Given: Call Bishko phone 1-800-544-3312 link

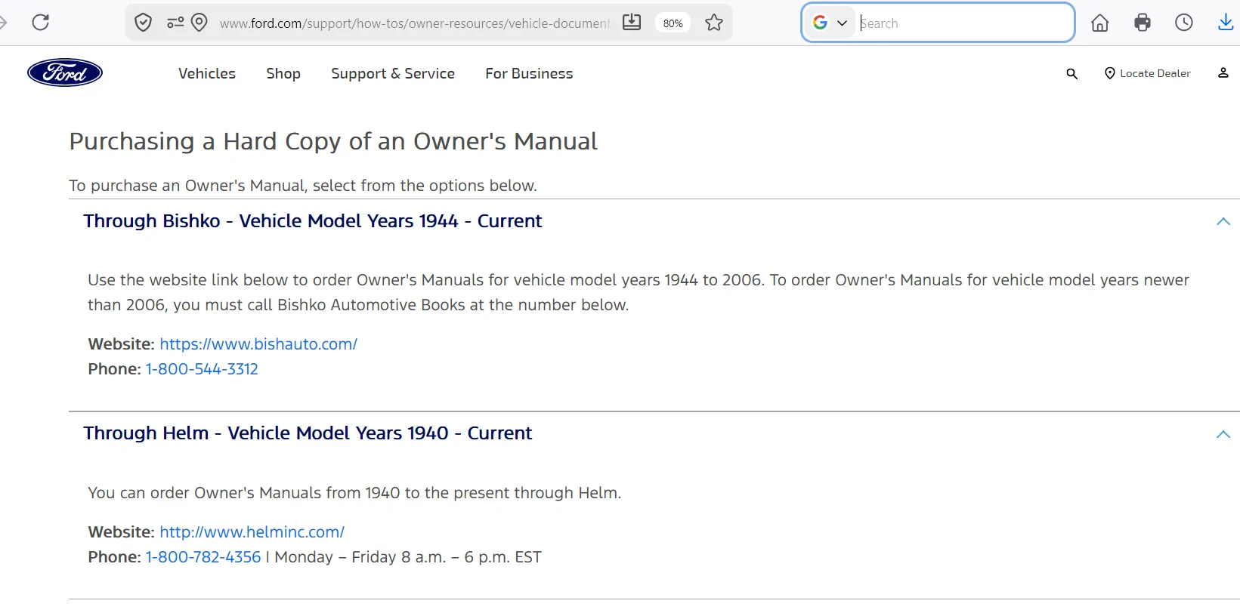Looking at the screenshot, I should [202, 369].
